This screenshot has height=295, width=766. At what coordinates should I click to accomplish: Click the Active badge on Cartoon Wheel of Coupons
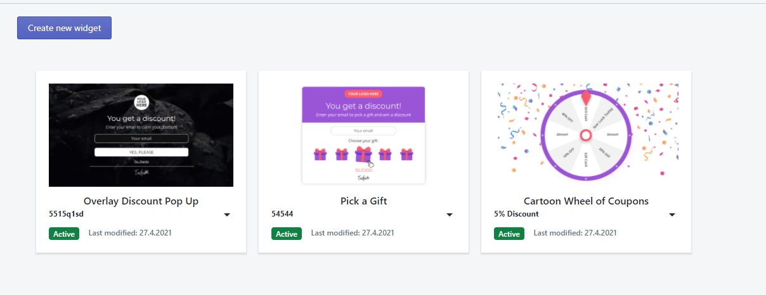(509, 234)
